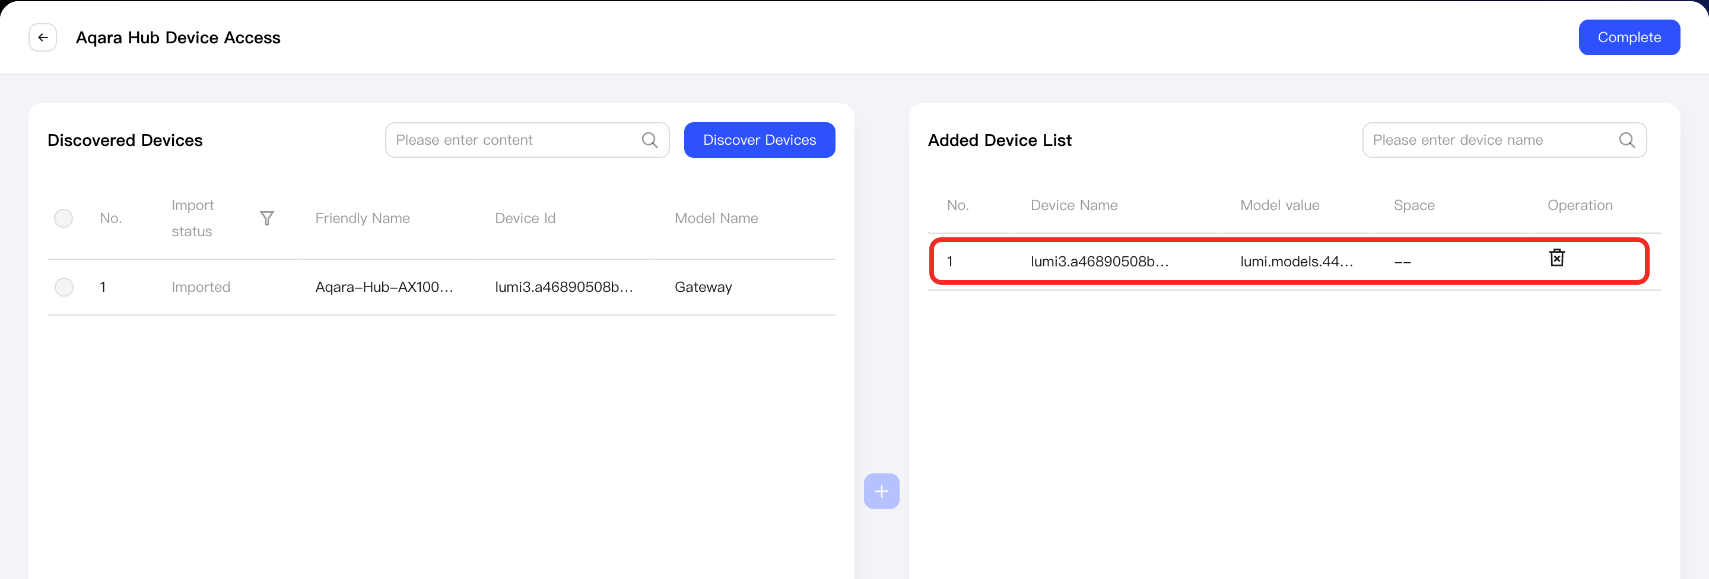Click the Discover Devices button
The width and height of the screenshot is (1709, 579).
[x=759, y=140]
